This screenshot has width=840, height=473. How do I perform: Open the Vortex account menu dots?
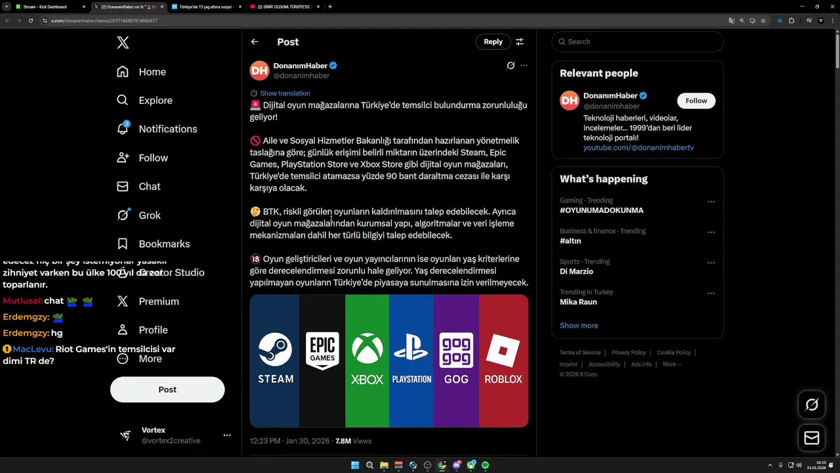click(227, 435)
